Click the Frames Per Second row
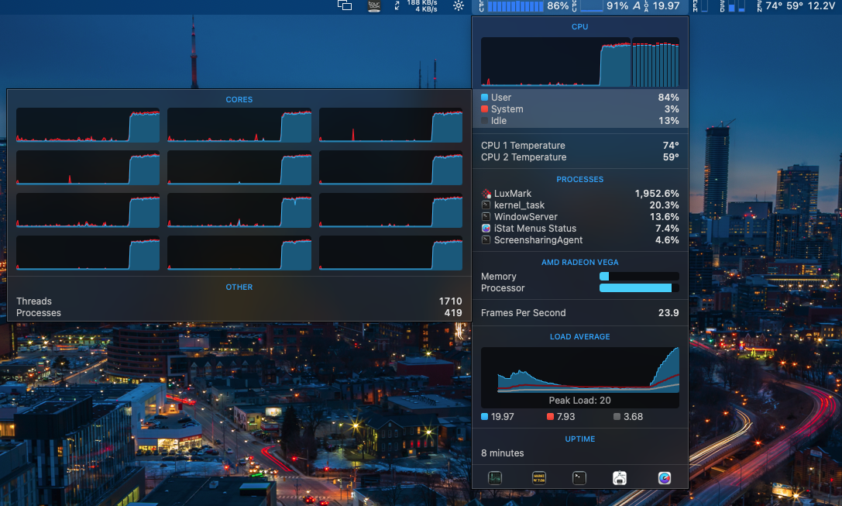The width and height of the screenshot is (842, 506). tap(580, 312)
